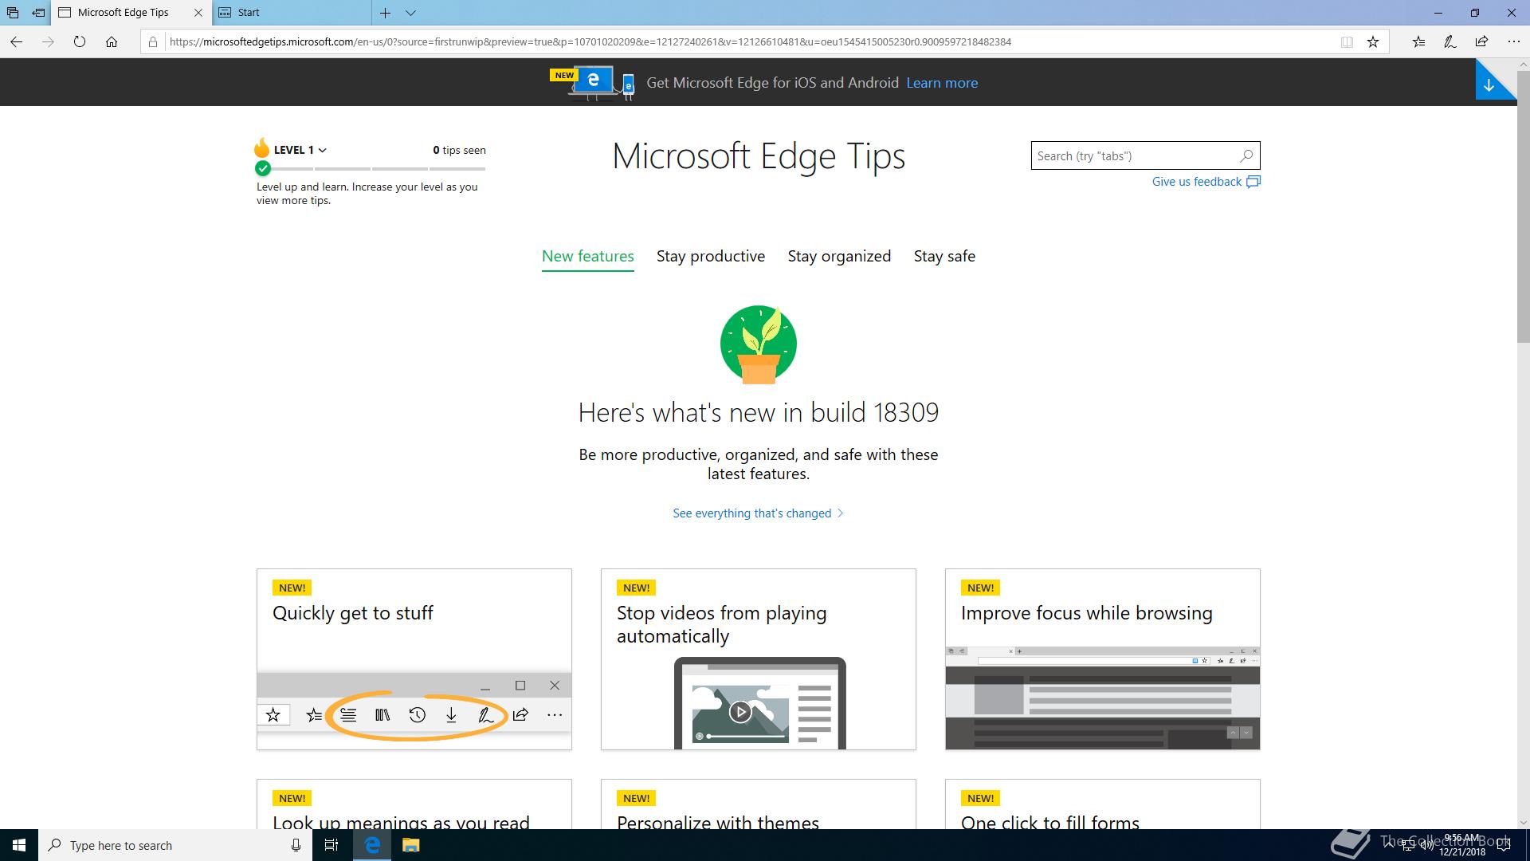Screen dimensions: 1530x861
Task: Toggle Reading view icon
Action: [x=1347, y=42]
